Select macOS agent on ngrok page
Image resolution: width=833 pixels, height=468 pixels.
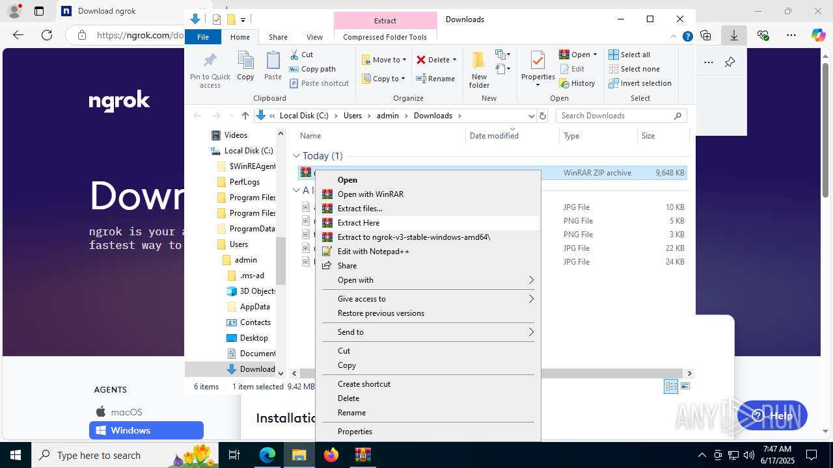(x=119, y=412)
